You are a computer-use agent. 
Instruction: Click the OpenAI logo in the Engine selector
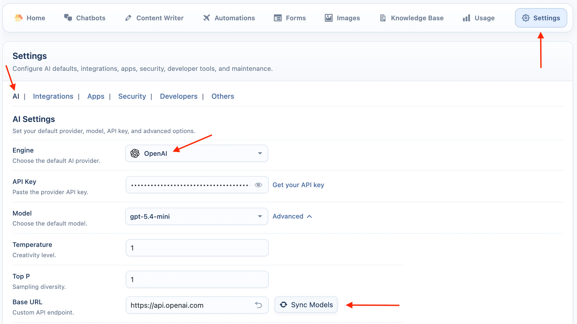(135, 153)
